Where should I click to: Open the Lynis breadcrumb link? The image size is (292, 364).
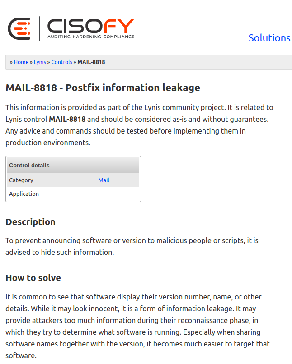[x=40, y=62]
